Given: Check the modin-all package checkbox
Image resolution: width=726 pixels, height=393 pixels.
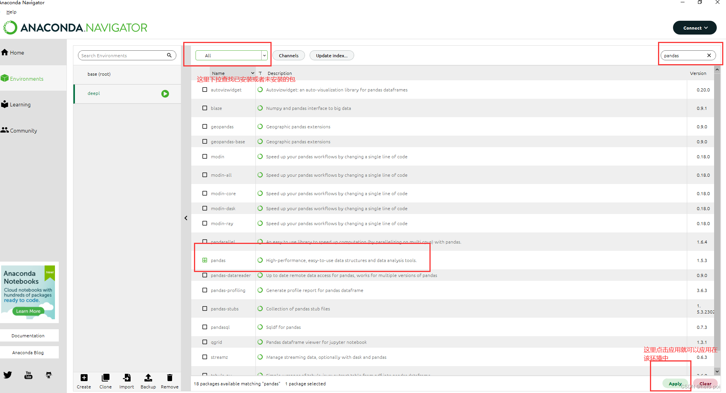Looking at the screenshot, I should [205, 175].
